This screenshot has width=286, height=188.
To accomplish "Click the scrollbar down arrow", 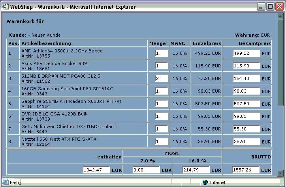I will [x=280, y=173].
